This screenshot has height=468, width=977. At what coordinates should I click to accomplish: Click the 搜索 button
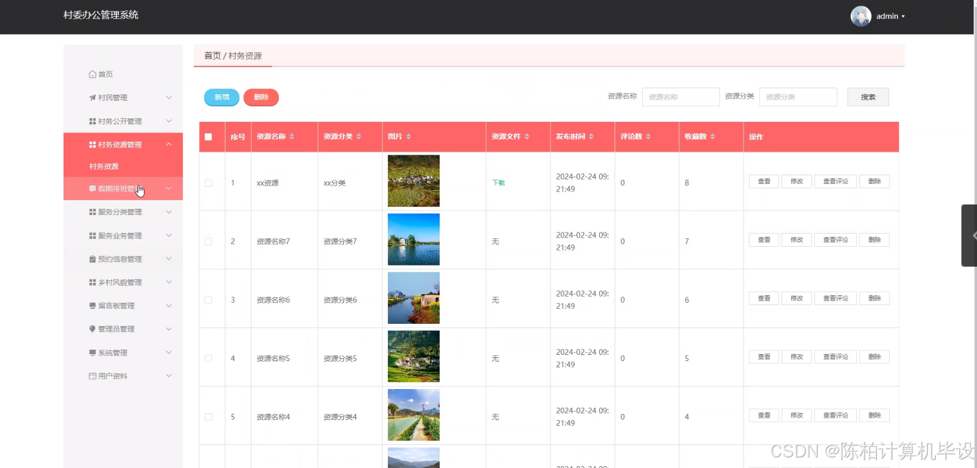pyautogui.click(x=868, y=97)
